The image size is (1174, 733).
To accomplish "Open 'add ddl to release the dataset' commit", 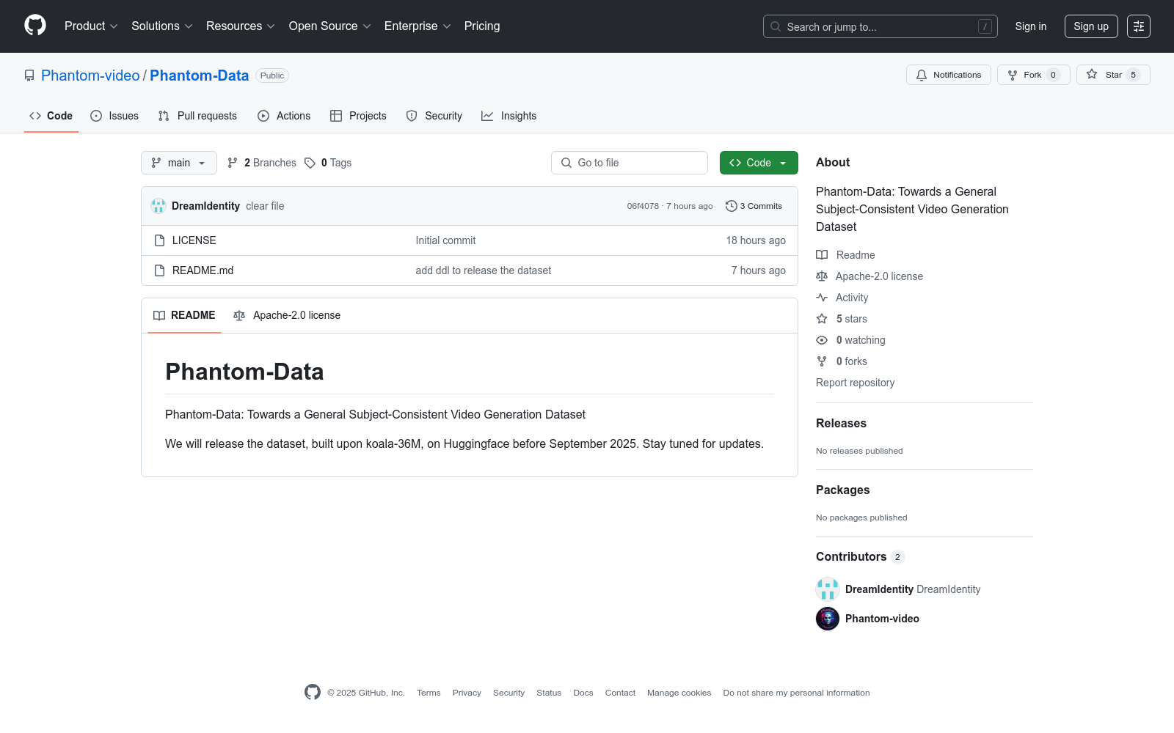I will [x=484, y=270].
